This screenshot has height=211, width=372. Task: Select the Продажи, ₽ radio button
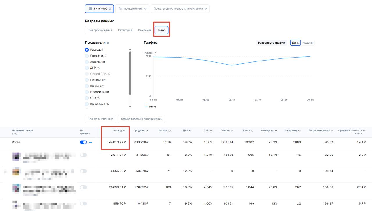[87, 56]
